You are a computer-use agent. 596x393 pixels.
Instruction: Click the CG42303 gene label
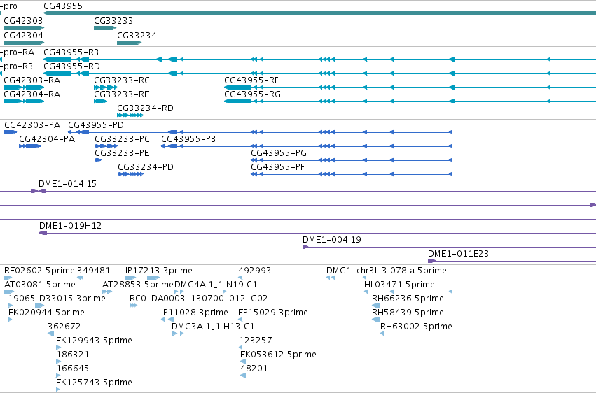[x=23, y=20]
